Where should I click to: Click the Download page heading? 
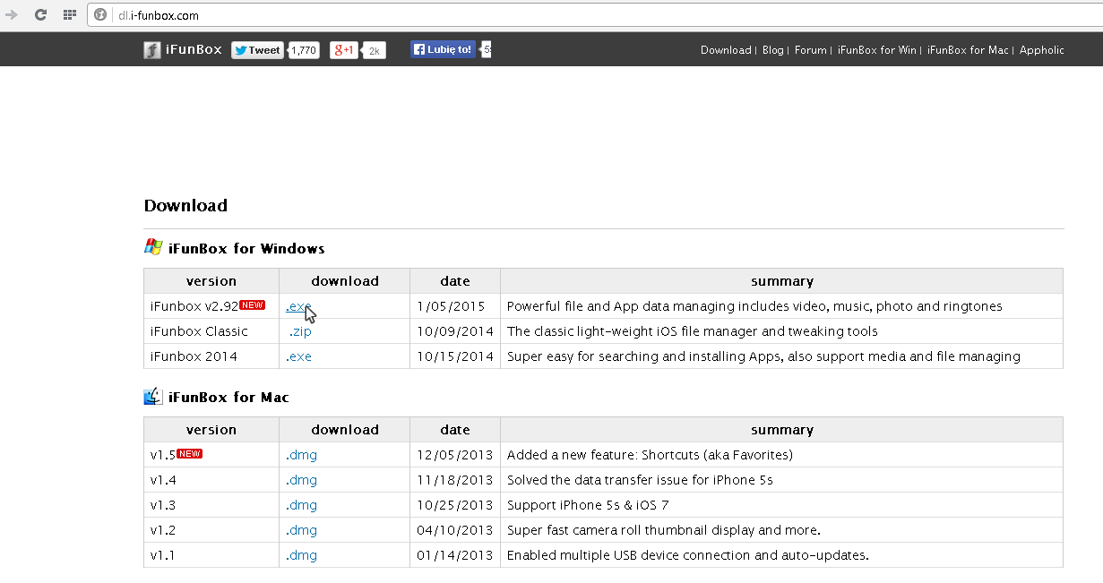pyautogui.click(x=185, y=205)
